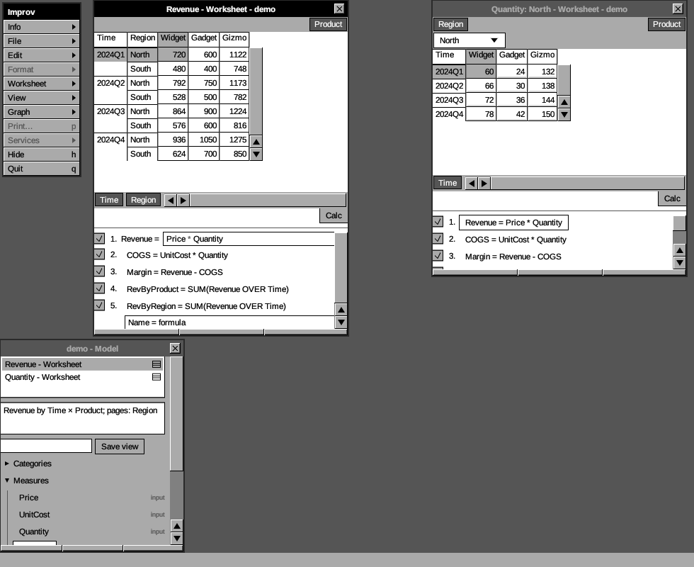Click Revenue formula list scroll-down arrow

341,322
